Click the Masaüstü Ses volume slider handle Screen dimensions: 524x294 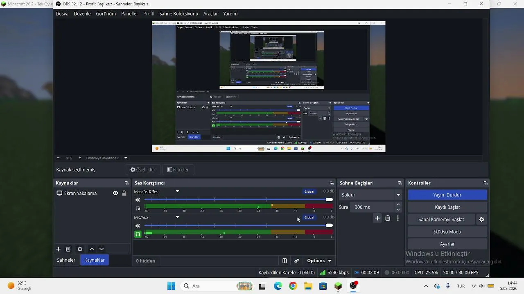tap(329, 200)
